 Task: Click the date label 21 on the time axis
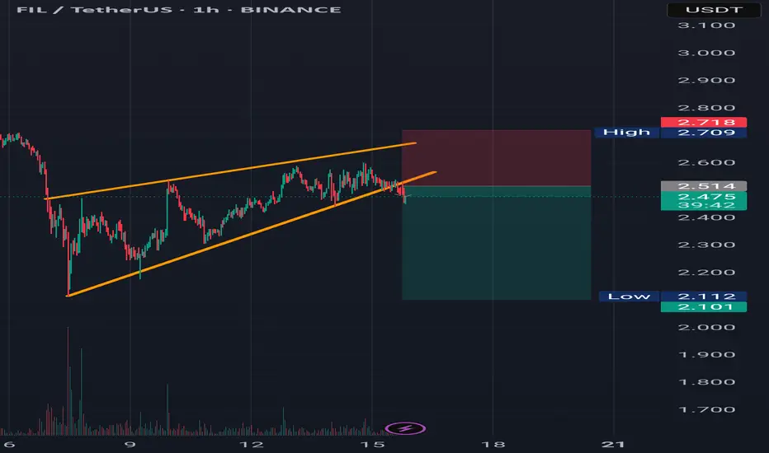click(x=613, y=445)
